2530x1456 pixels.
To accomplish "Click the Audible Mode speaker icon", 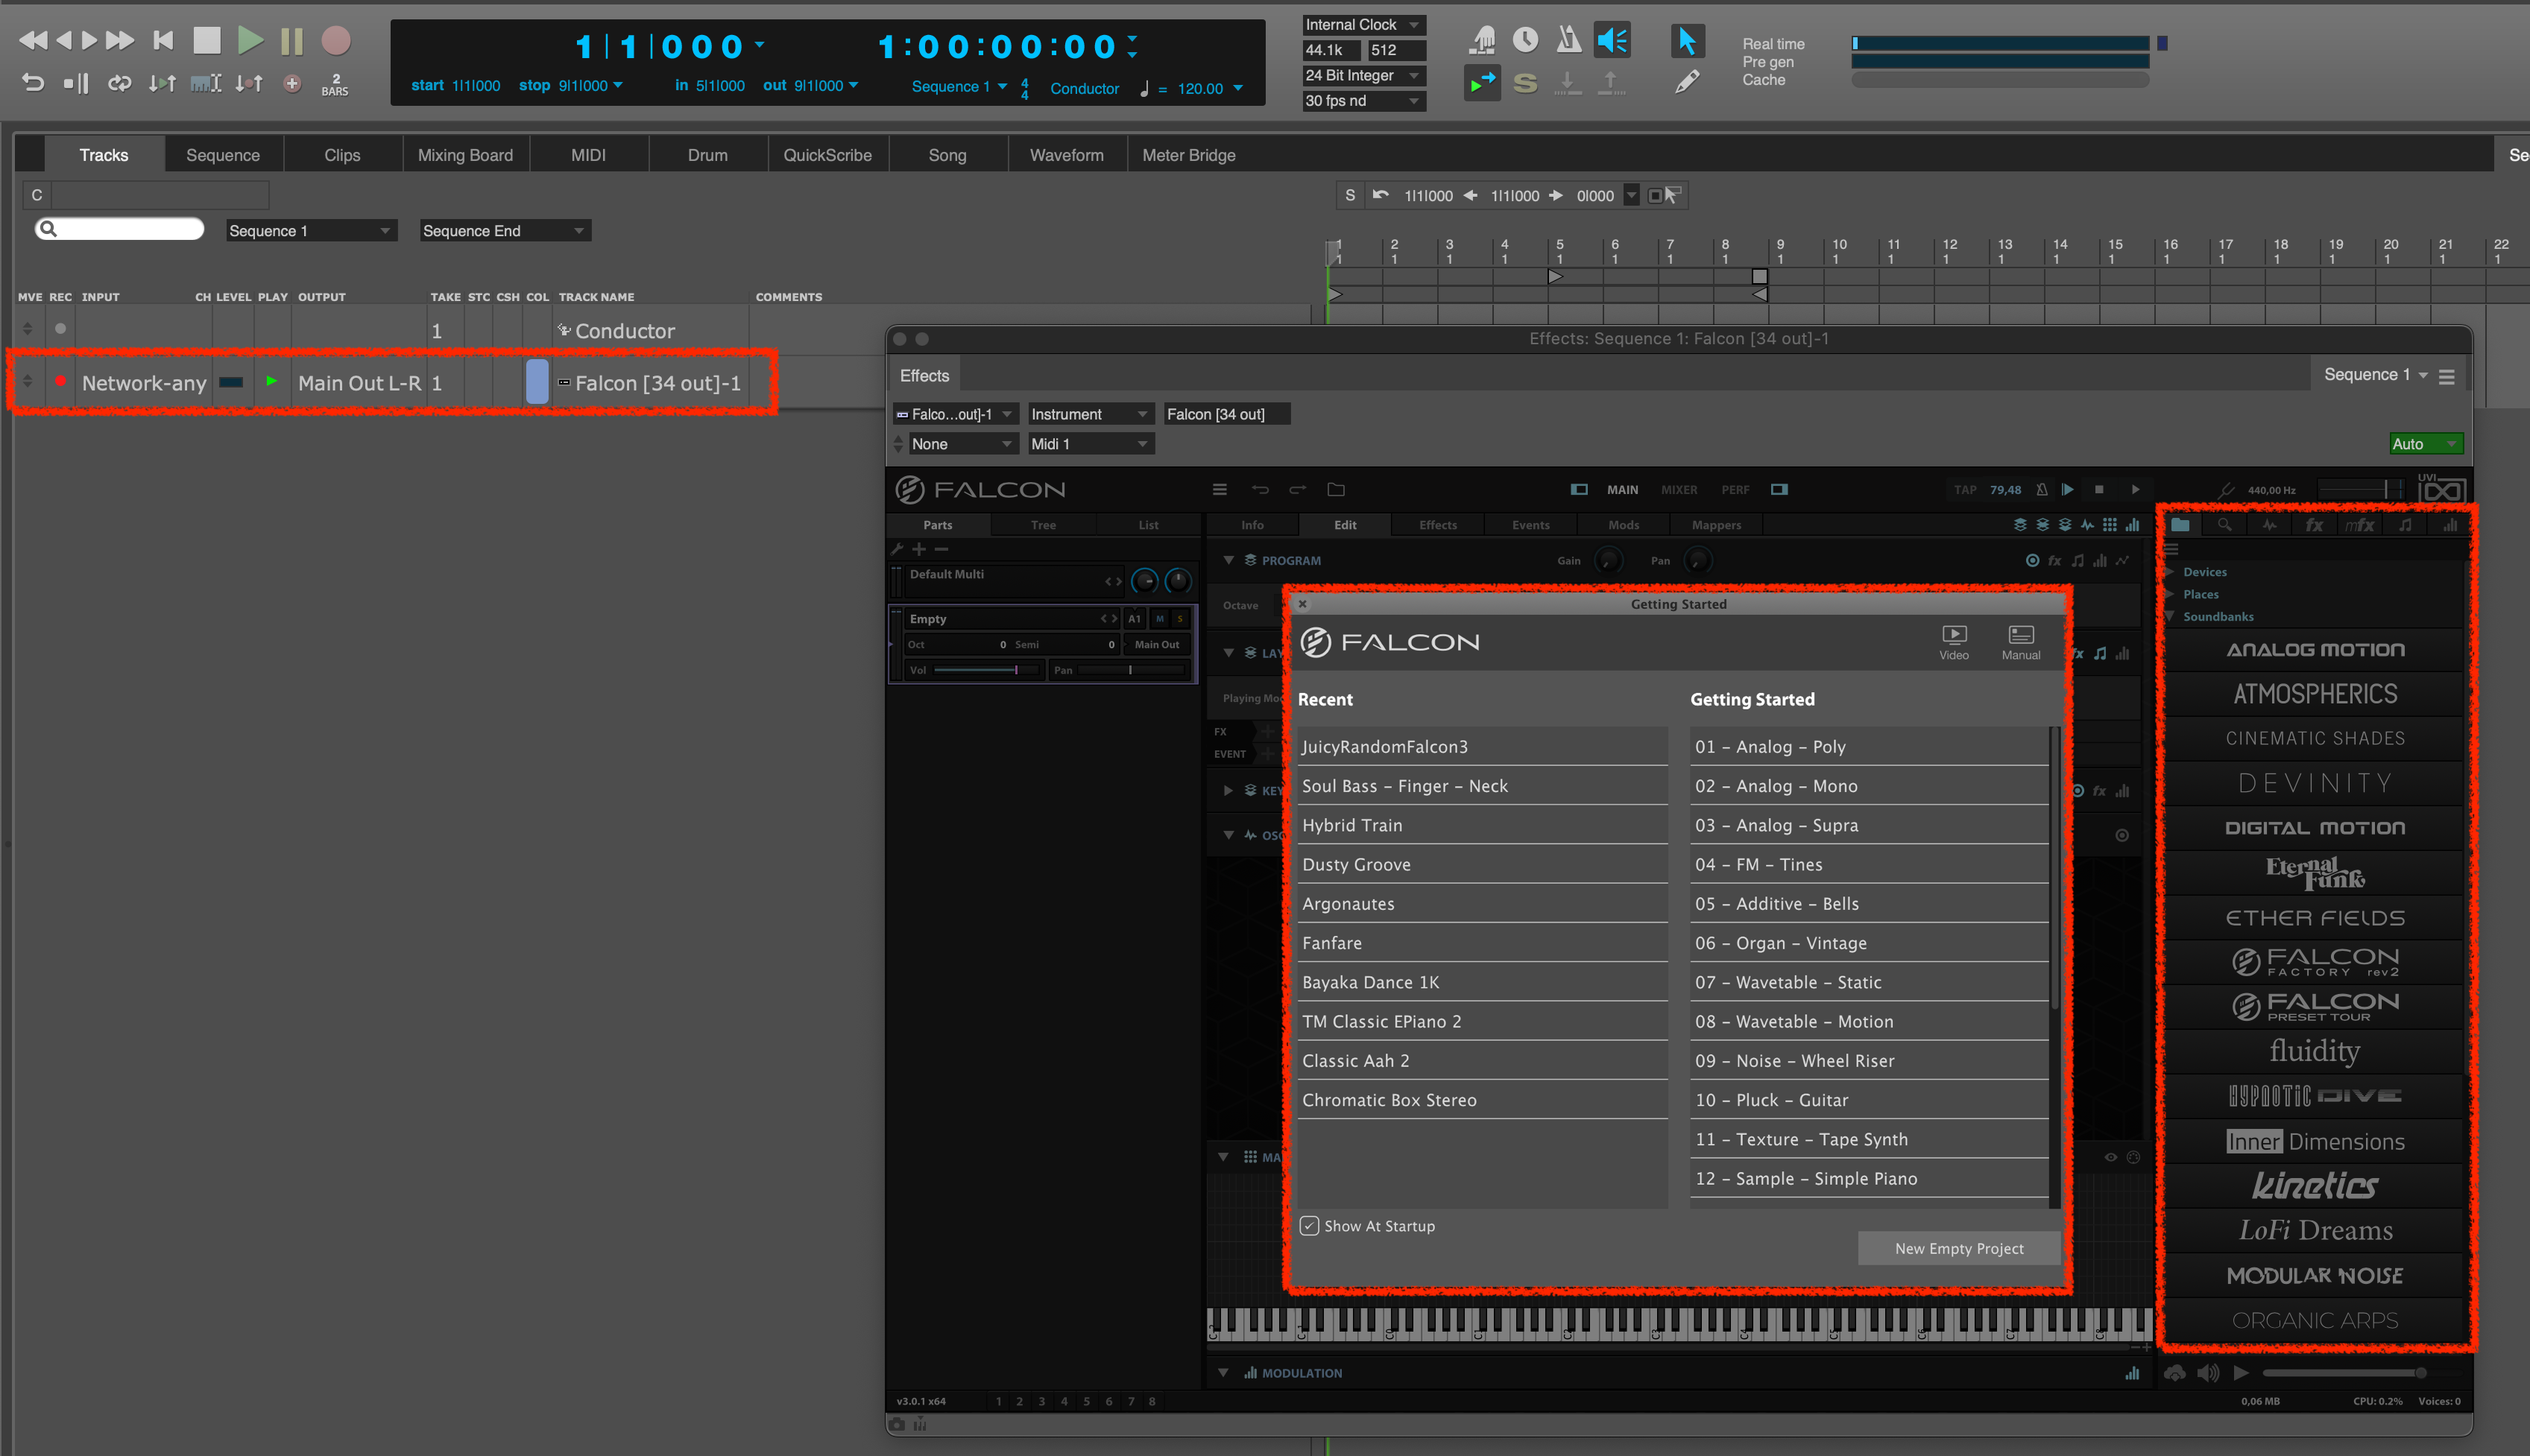I will (x=1611, y=39).
